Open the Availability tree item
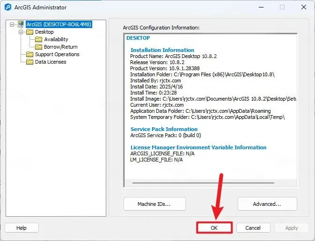The height and width of the screenshot is (241, 315). click(56, 39)
